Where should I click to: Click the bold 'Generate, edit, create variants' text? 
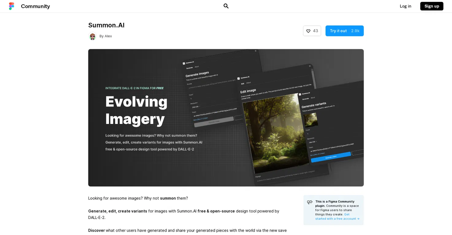click(118, 211)
